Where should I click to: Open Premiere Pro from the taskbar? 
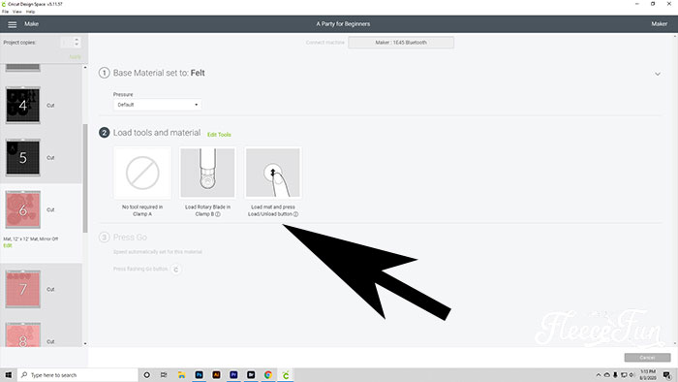pyautogui.click(x=233, y=375)
